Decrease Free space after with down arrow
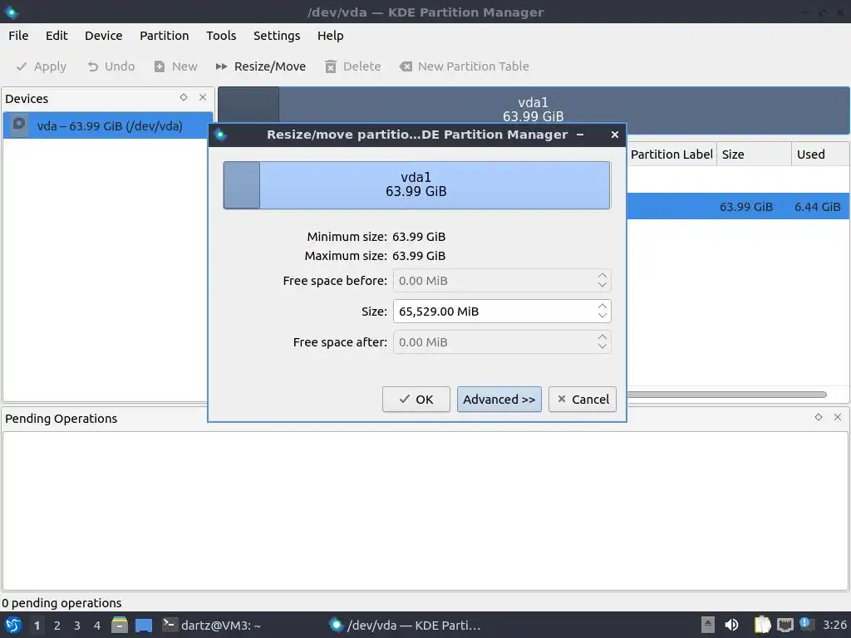The width and height of the screenshot is (851, 638). click(603, 347)
